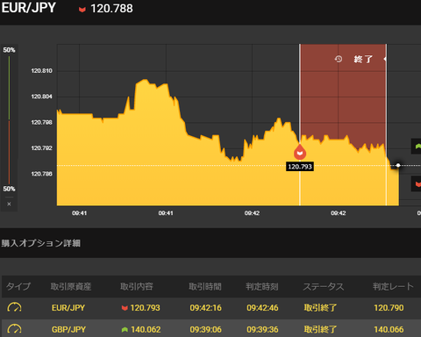Click the green-red sentiment bar
The image size is (421, 337).
pyautogui.click(x=9, y=120)
